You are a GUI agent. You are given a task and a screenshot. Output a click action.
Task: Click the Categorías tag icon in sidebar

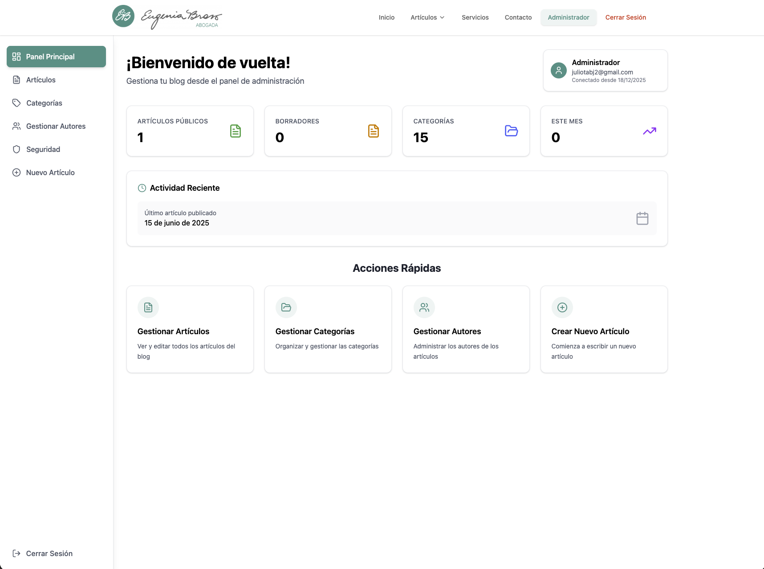pos(16,103)
